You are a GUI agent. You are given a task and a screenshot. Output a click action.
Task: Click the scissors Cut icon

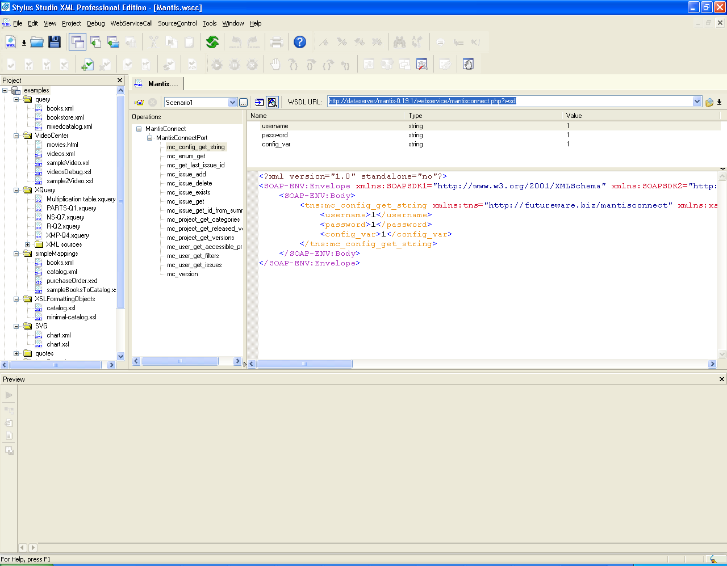coord(154,42)
